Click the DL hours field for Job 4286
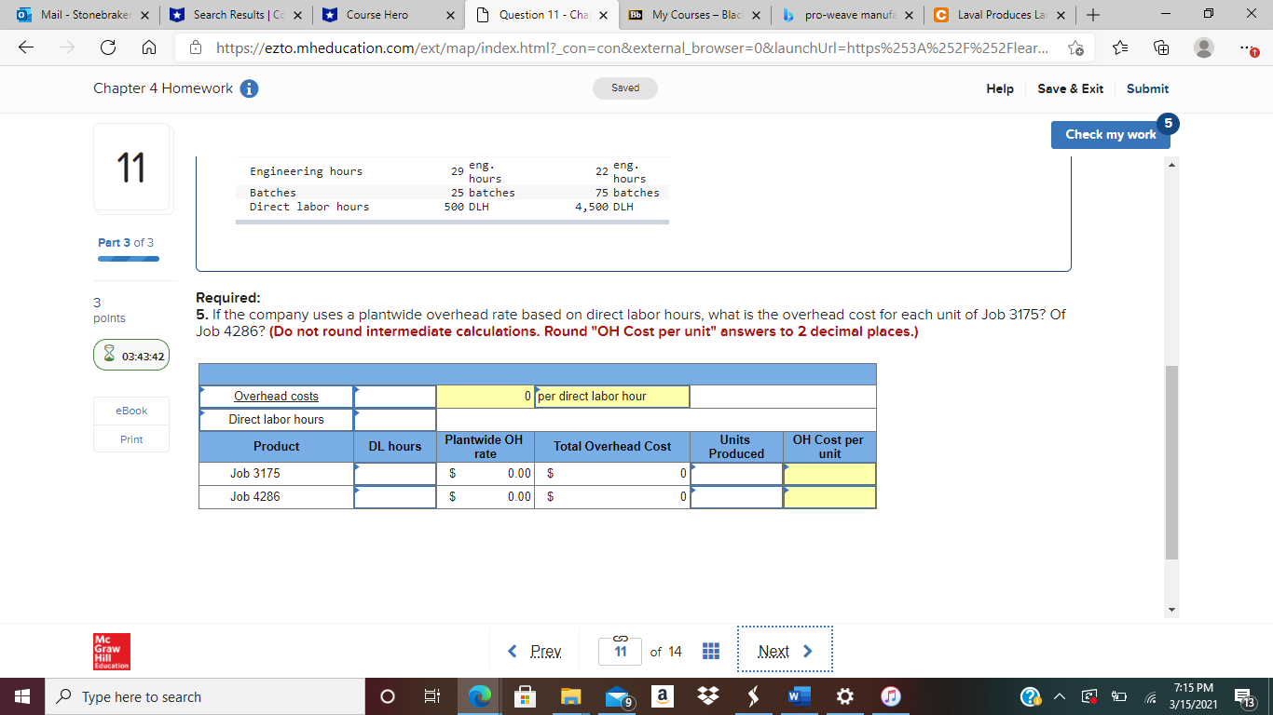Image resolution: width=1273 pixels, height=715 pixels. click(395, 497)
